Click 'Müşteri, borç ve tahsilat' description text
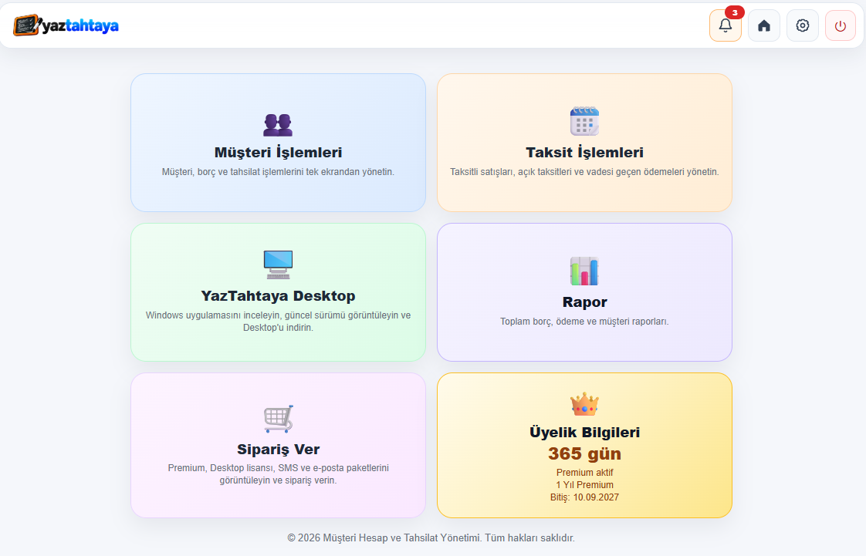This screenshot has width=866, height=556. pos(278,172)
